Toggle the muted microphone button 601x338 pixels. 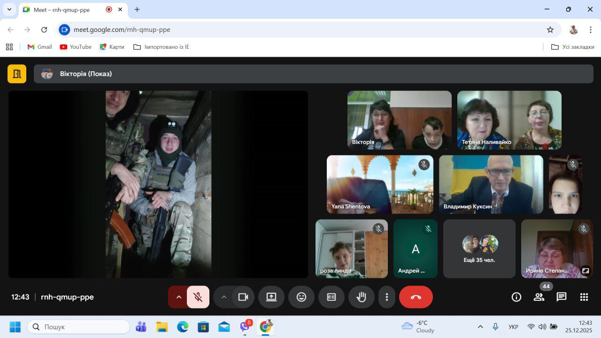[x=198, y=297]
